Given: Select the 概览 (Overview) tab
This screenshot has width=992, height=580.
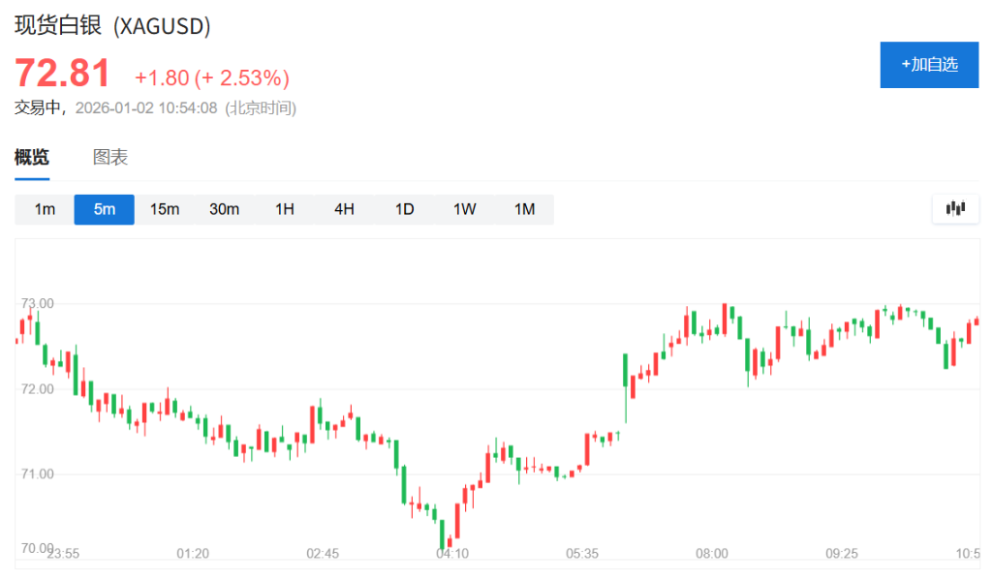Looking at the screenshot, I should click(32, 157).
